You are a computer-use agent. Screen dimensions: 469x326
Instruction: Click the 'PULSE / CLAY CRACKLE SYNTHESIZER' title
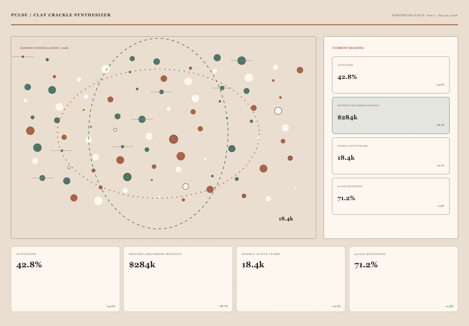pyautogui.click(x=61, y=15)
